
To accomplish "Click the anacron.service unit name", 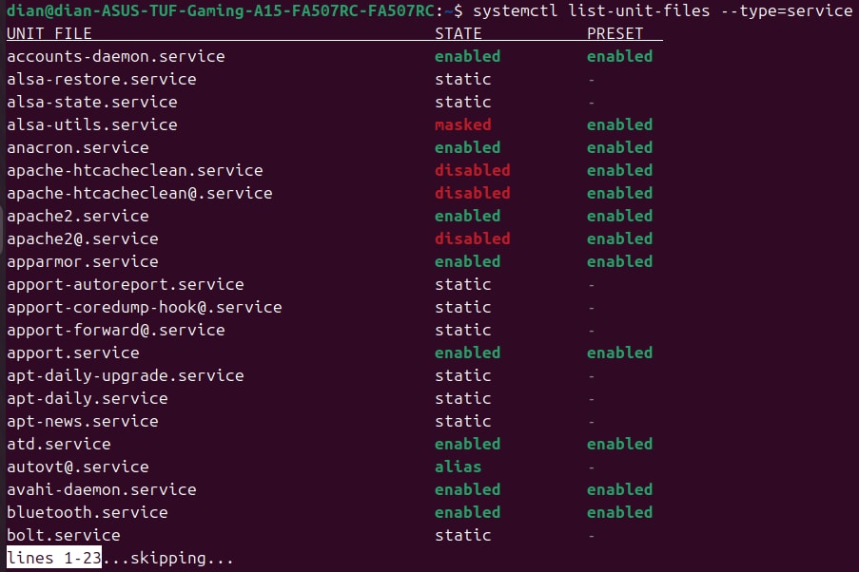I will 77,147.
